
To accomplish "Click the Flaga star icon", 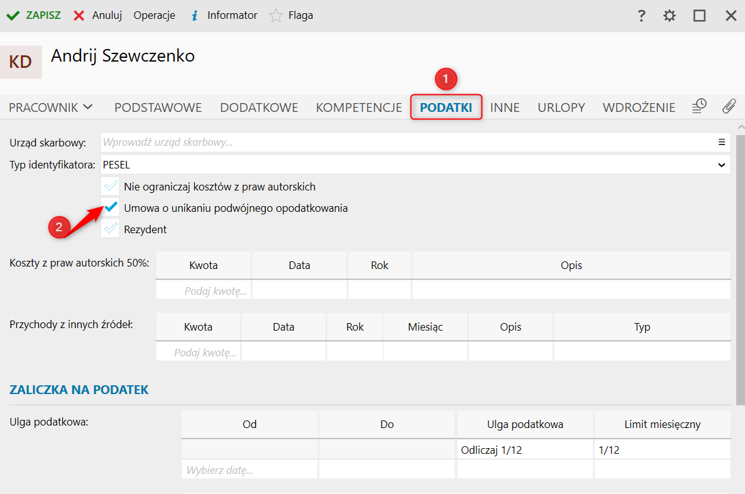I will pos(275,16).
